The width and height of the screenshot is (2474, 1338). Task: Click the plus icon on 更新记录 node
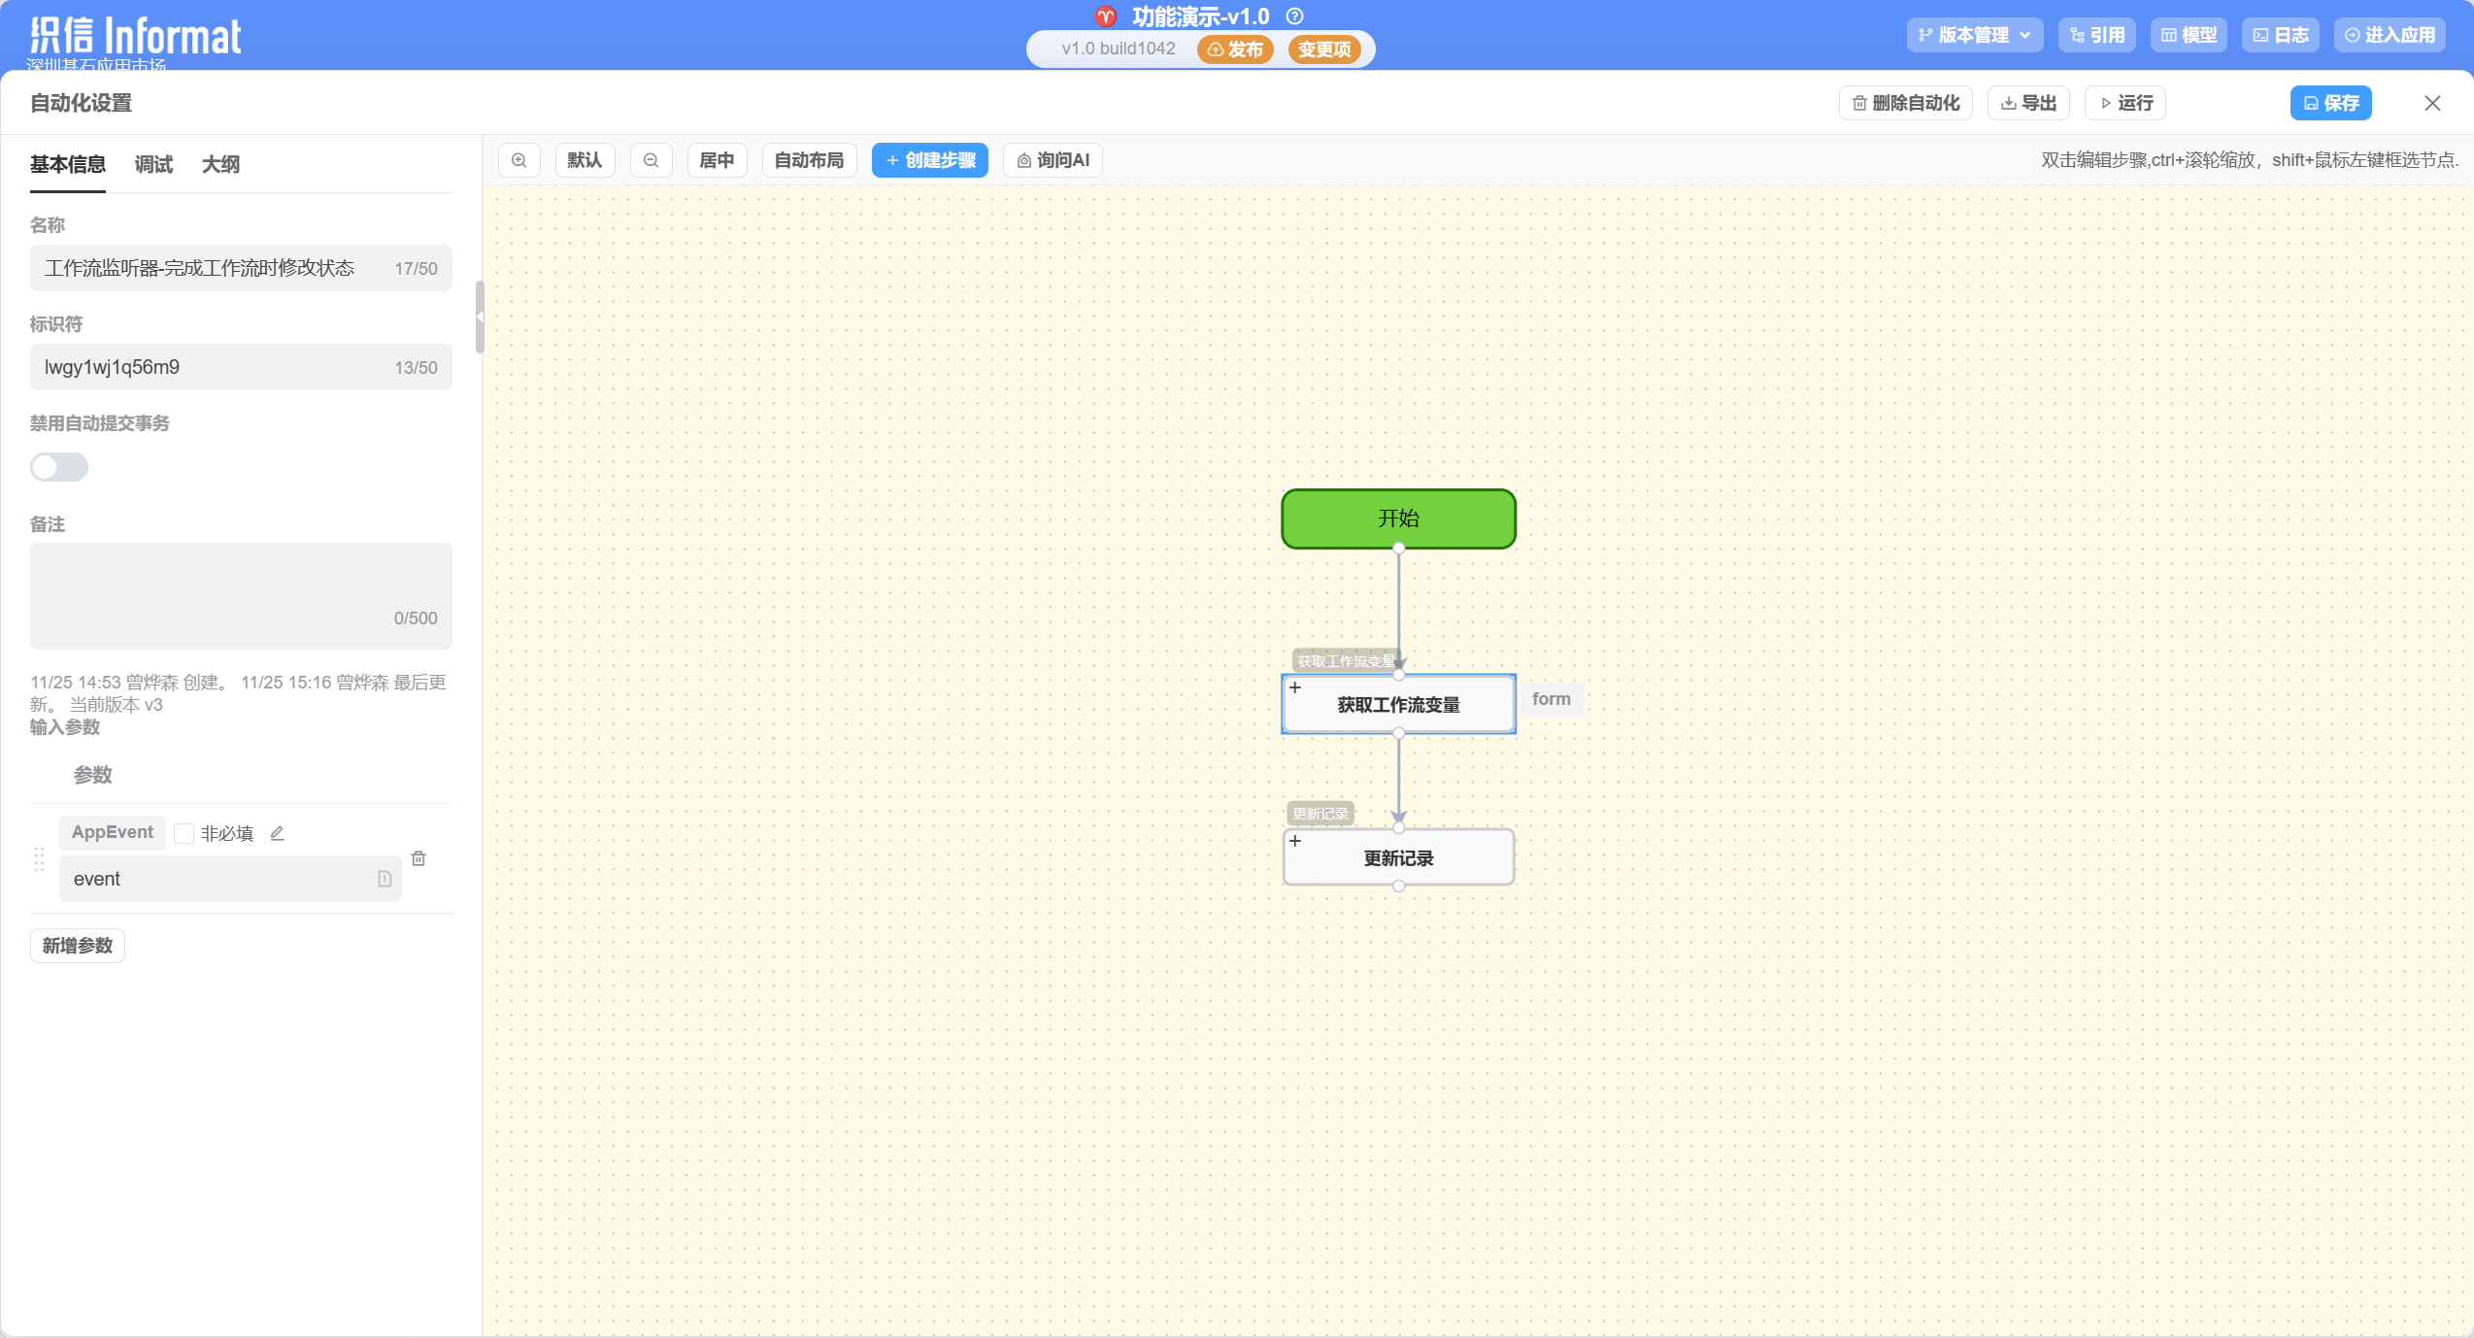pyautogui.click(x=1295, y=841)
